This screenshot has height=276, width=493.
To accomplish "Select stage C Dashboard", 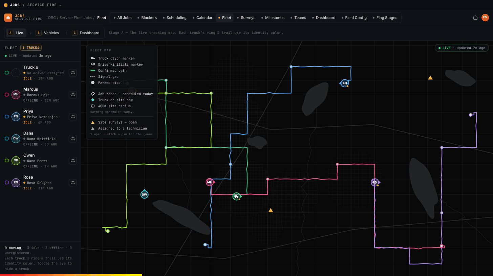I will (86, 33).
